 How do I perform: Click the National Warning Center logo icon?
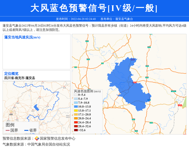(x=37, y=139)
